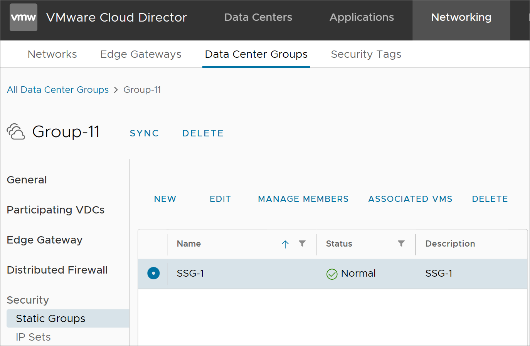Viewport: 530px width, 346px height.
Task: Open Edge Gateway in the side navigation
Action: (45, 240)
